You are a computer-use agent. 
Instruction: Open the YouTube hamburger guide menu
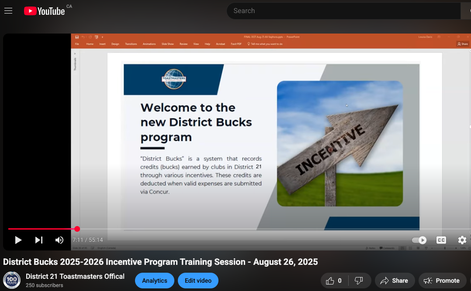click(8, 11)
